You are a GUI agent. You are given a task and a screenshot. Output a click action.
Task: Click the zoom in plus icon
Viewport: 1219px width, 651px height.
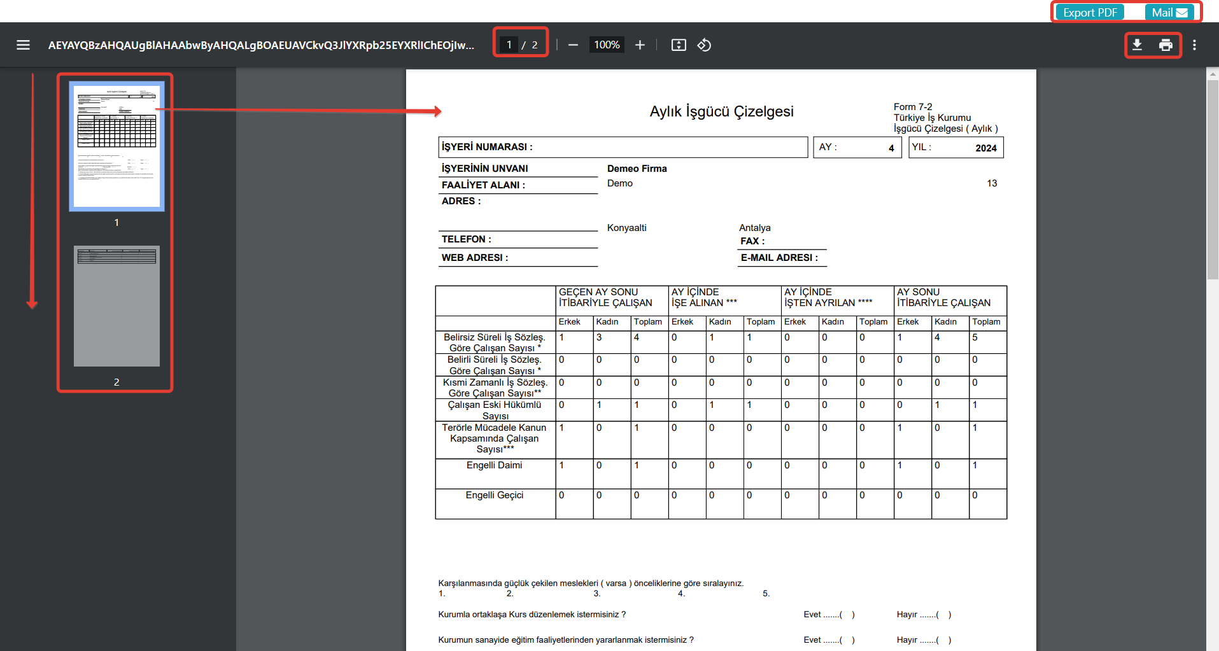(640, 45)
